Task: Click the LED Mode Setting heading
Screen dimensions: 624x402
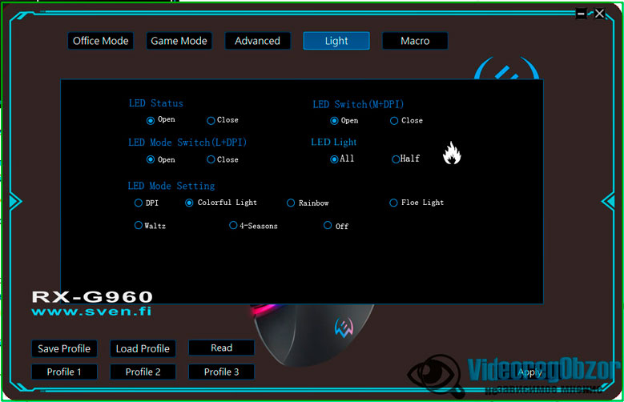Action: [x=171, y=186]
